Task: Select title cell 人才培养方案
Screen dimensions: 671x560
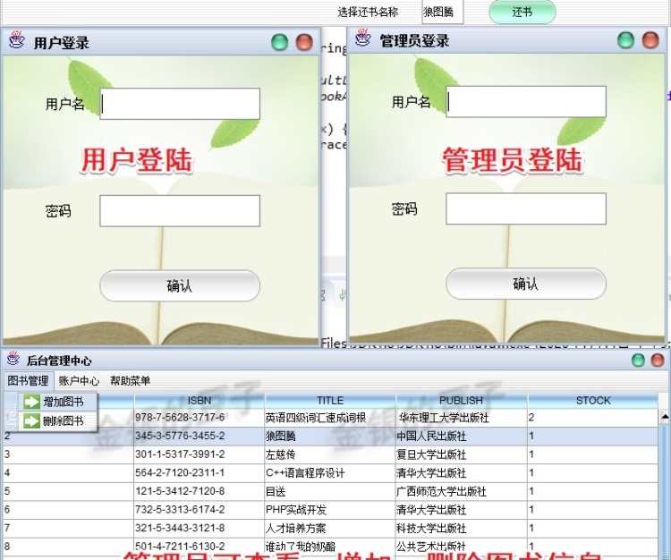Action: click(330, 528)
